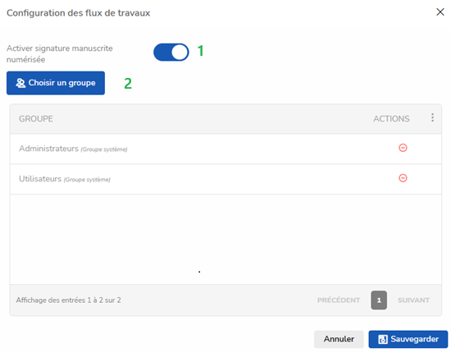Cancel with the Annuler button

coord(339,339)
